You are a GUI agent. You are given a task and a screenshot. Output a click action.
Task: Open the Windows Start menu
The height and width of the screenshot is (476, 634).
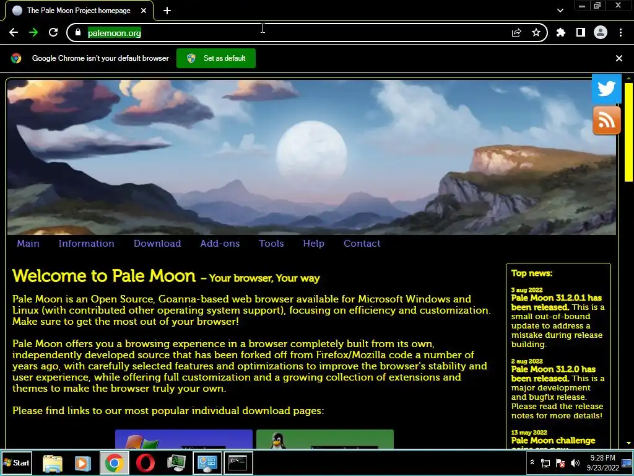point(16,462)
